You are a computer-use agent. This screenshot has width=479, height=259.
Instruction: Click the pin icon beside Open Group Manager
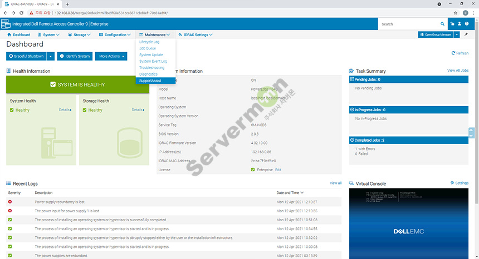(466, 34)
